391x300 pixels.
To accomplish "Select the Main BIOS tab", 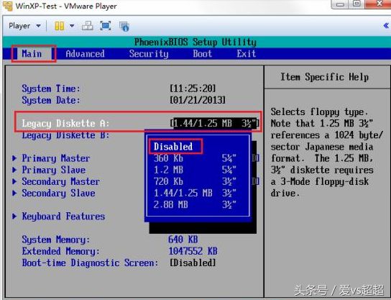I will [32, 54].
